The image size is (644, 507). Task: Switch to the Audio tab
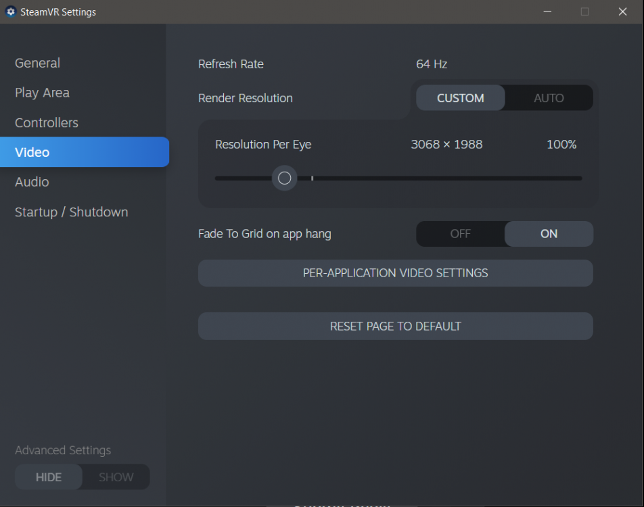[x=31, y=182]
